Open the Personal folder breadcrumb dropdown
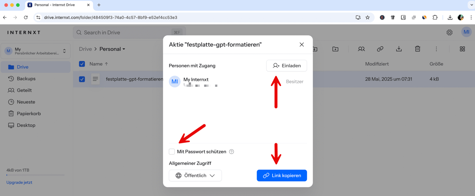475x196 pixels. [x=112, y=49]
